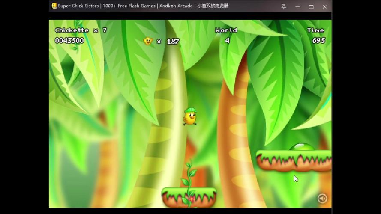Click the score 0043500 display
The image size is (381, 214).
[x=69, y=41]
